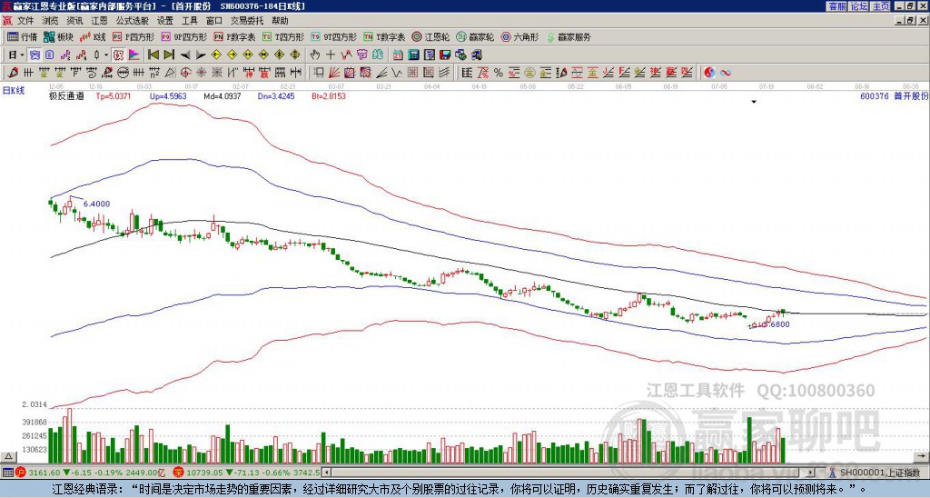The width and height of the screenshot is (930, 498).
Task: Click the right arrow at volume panel edge
Action: coord(923,456)
